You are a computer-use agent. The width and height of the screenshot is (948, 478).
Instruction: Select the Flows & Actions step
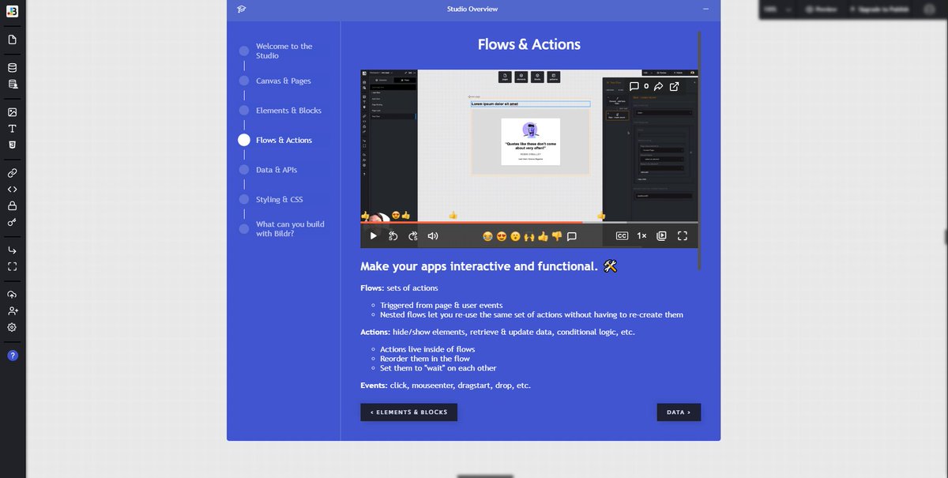284,140
